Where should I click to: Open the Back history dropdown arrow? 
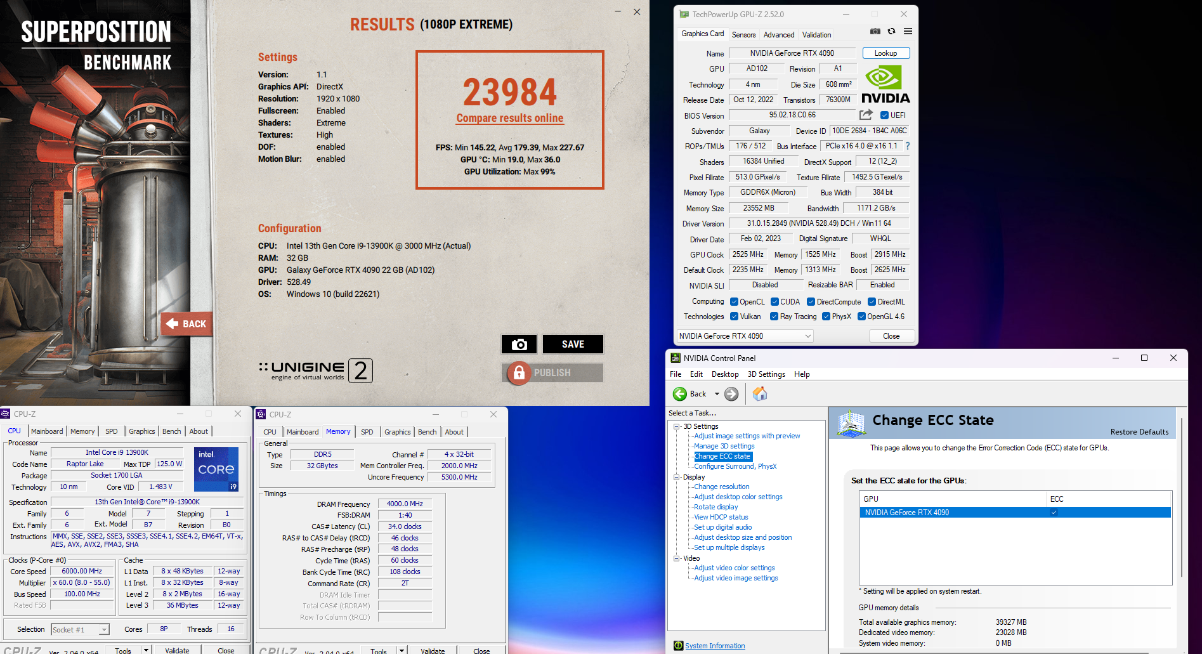[x=717, y=394]
